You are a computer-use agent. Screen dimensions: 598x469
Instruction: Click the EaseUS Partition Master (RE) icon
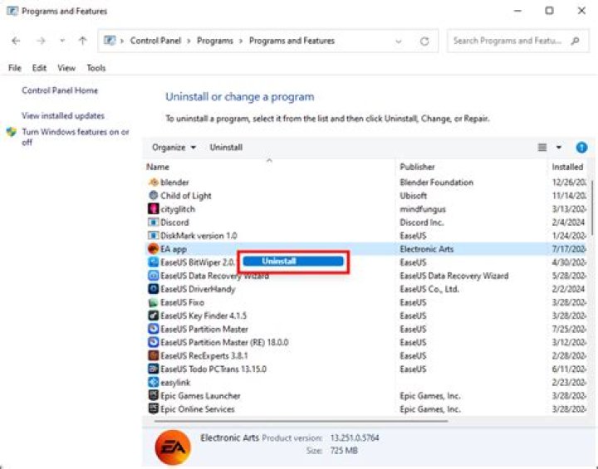153,342
